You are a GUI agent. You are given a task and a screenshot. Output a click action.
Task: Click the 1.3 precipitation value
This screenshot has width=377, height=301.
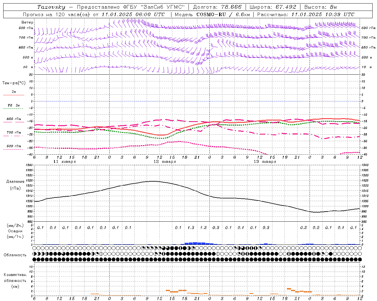point(191,228)
